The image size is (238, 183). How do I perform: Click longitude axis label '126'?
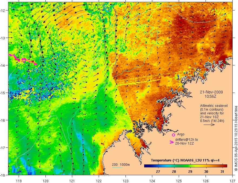coord(206,181)
